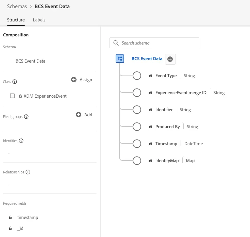Click lock icon beside _id required field

coord(10,228)
